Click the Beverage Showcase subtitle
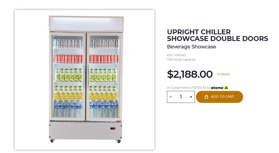Image resolution: width=279 pixels, height=153 pixels. pyautogui.click(x=192, y=47)
